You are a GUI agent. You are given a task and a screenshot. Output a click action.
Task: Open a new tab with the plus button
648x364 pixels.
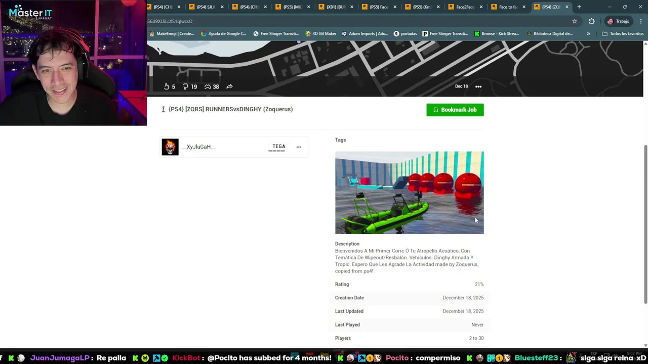579,7
